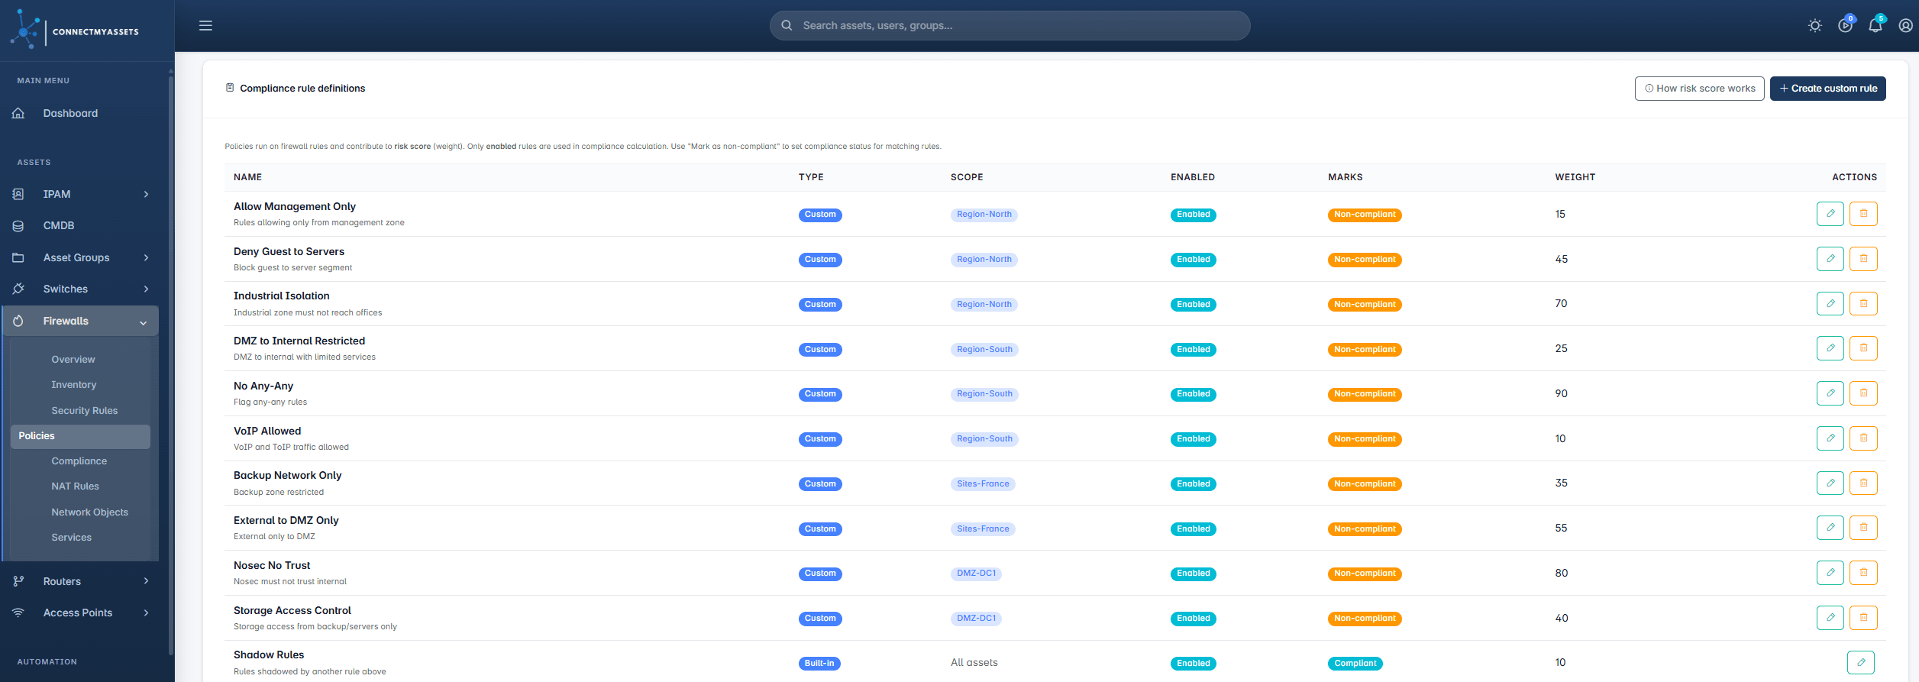The image size is (1919, 682).
Task: Collapse the Firewalls section chevron
Action: (143, 322)
